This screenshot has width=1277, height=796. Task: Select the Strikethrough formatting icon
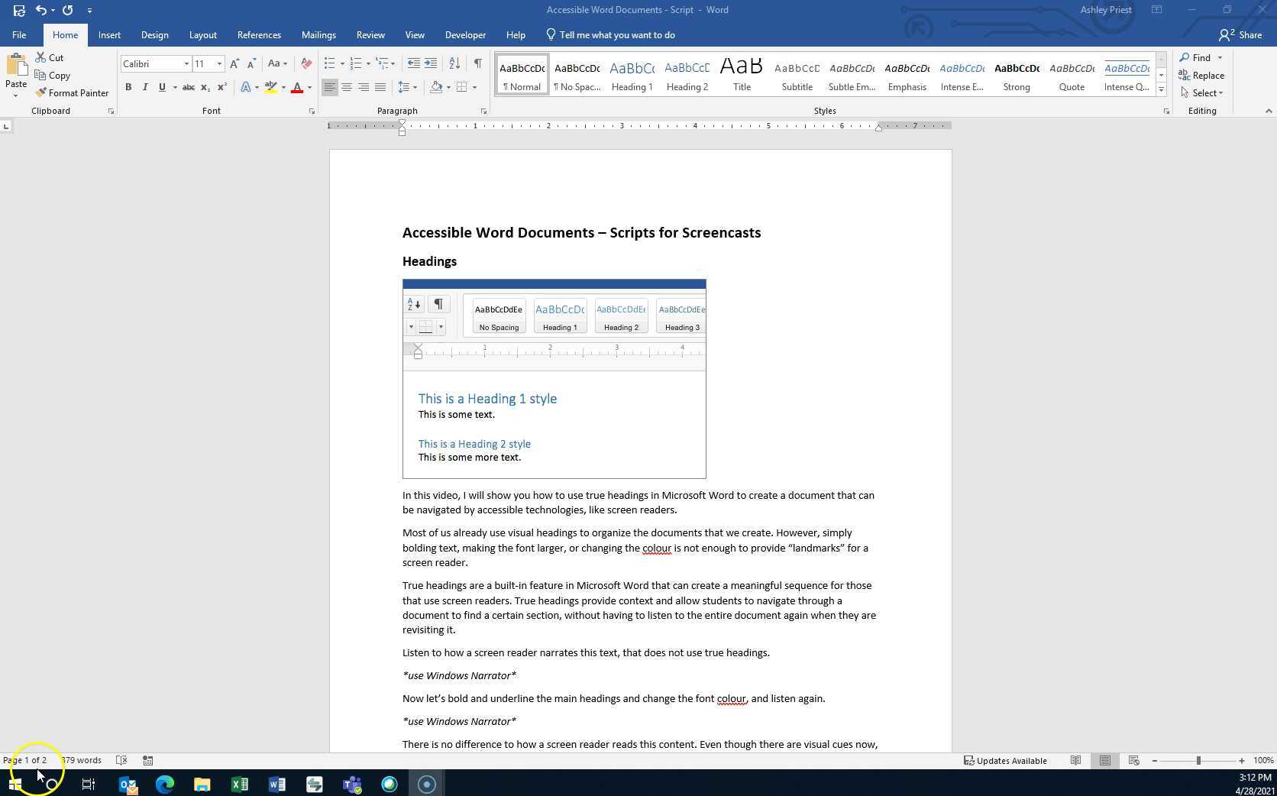[188, 88]
